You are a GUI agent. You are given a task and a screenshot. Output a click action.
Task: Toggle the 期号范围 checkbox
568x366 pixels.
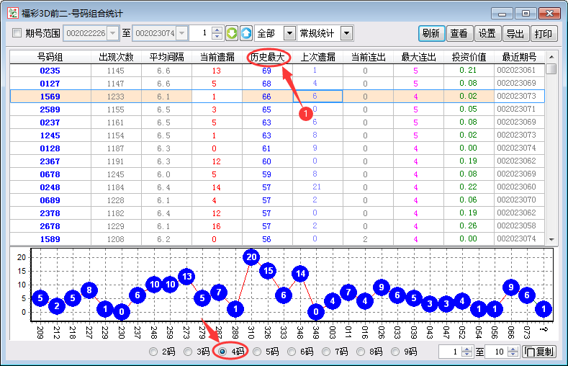tap(17, 33)
